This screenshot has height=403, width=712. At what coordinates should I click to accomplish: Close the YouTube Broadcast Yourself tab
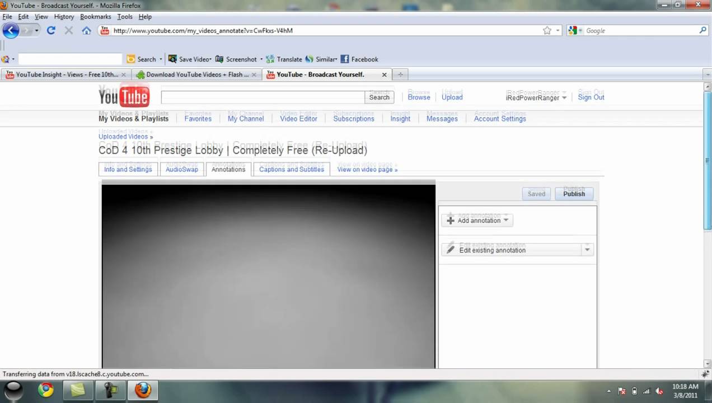384,74
